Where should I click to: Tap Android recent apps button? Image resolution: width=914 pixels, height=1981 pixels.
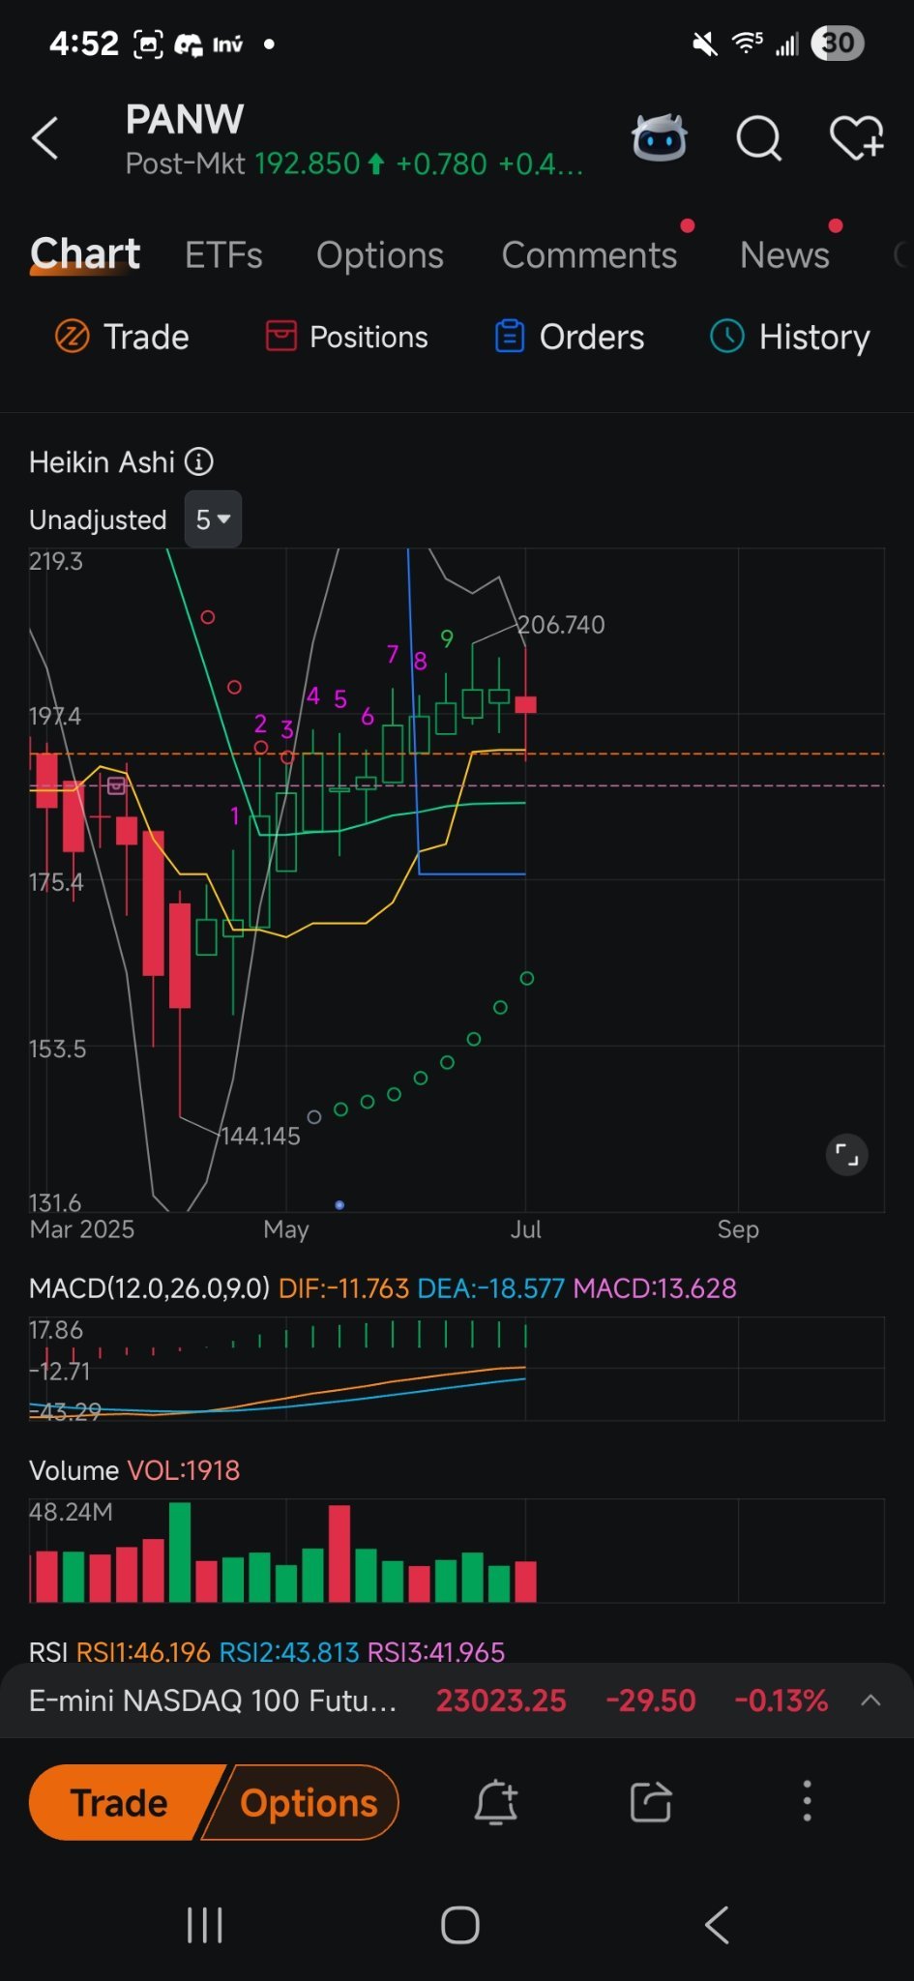[204, 1925]
